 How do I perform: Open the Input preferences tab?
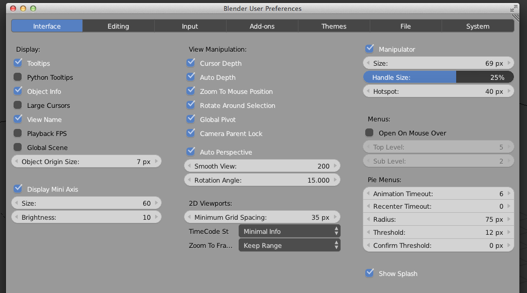(190, 26)
